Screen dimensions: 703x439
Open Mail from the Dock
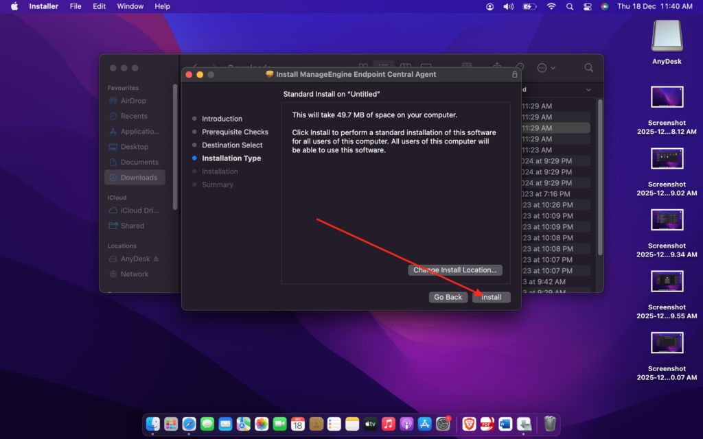coord(225,424)
